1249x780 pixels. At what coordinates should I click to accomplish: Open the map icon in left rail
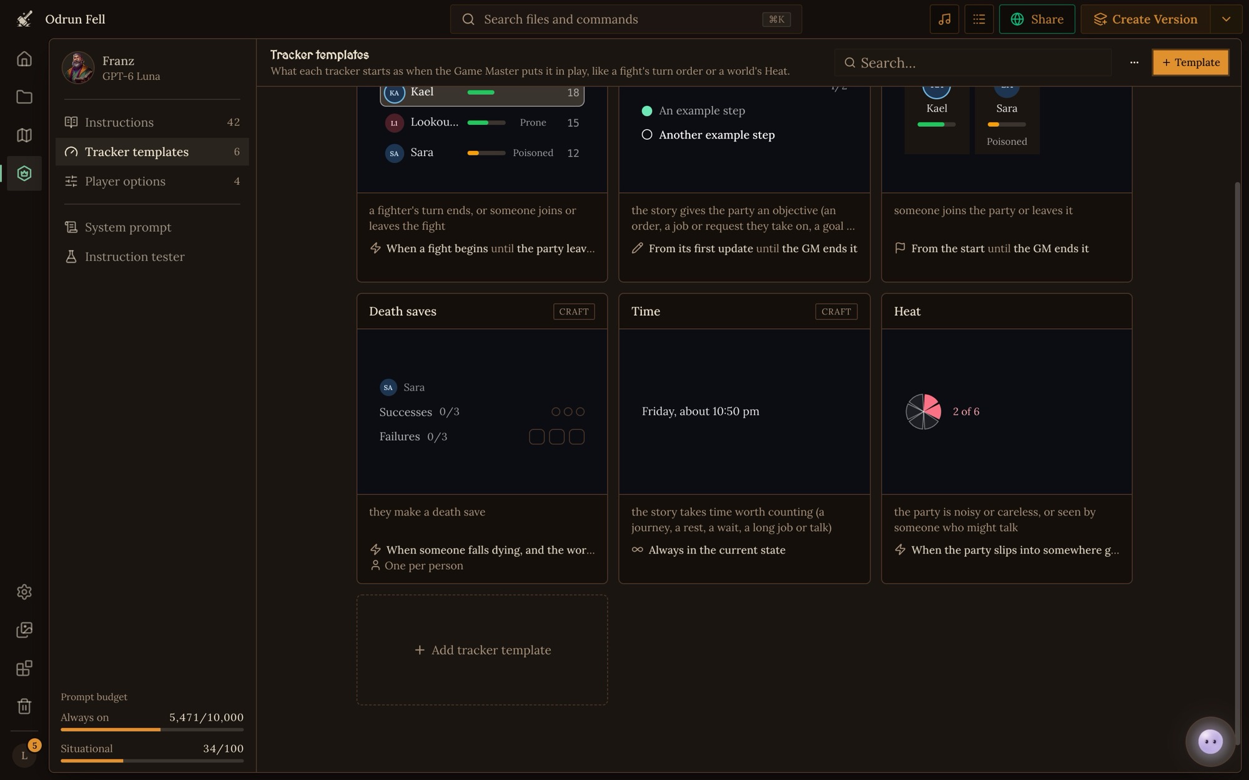click(x=24, y=135)
